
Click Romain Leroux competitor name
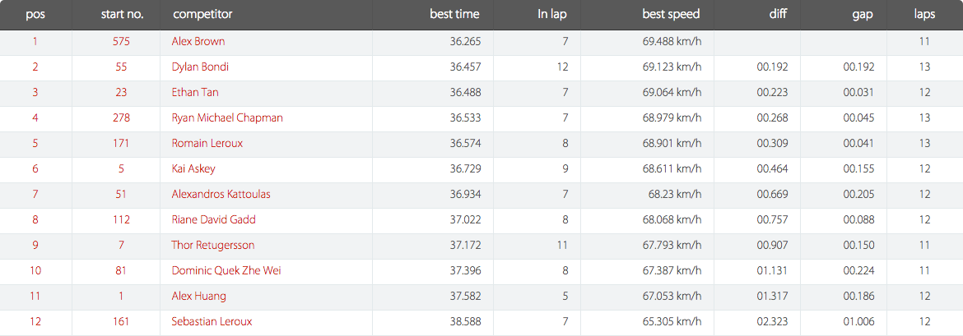click(207, 144)
